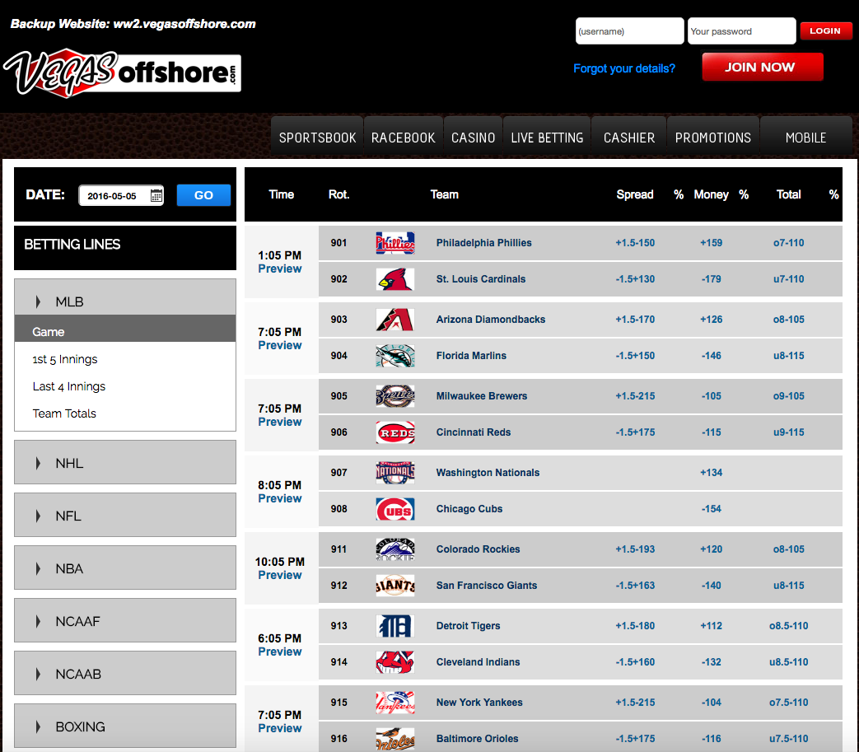Click the date field showing 2016-05-05
859x752 pixels.
[121, 195]
